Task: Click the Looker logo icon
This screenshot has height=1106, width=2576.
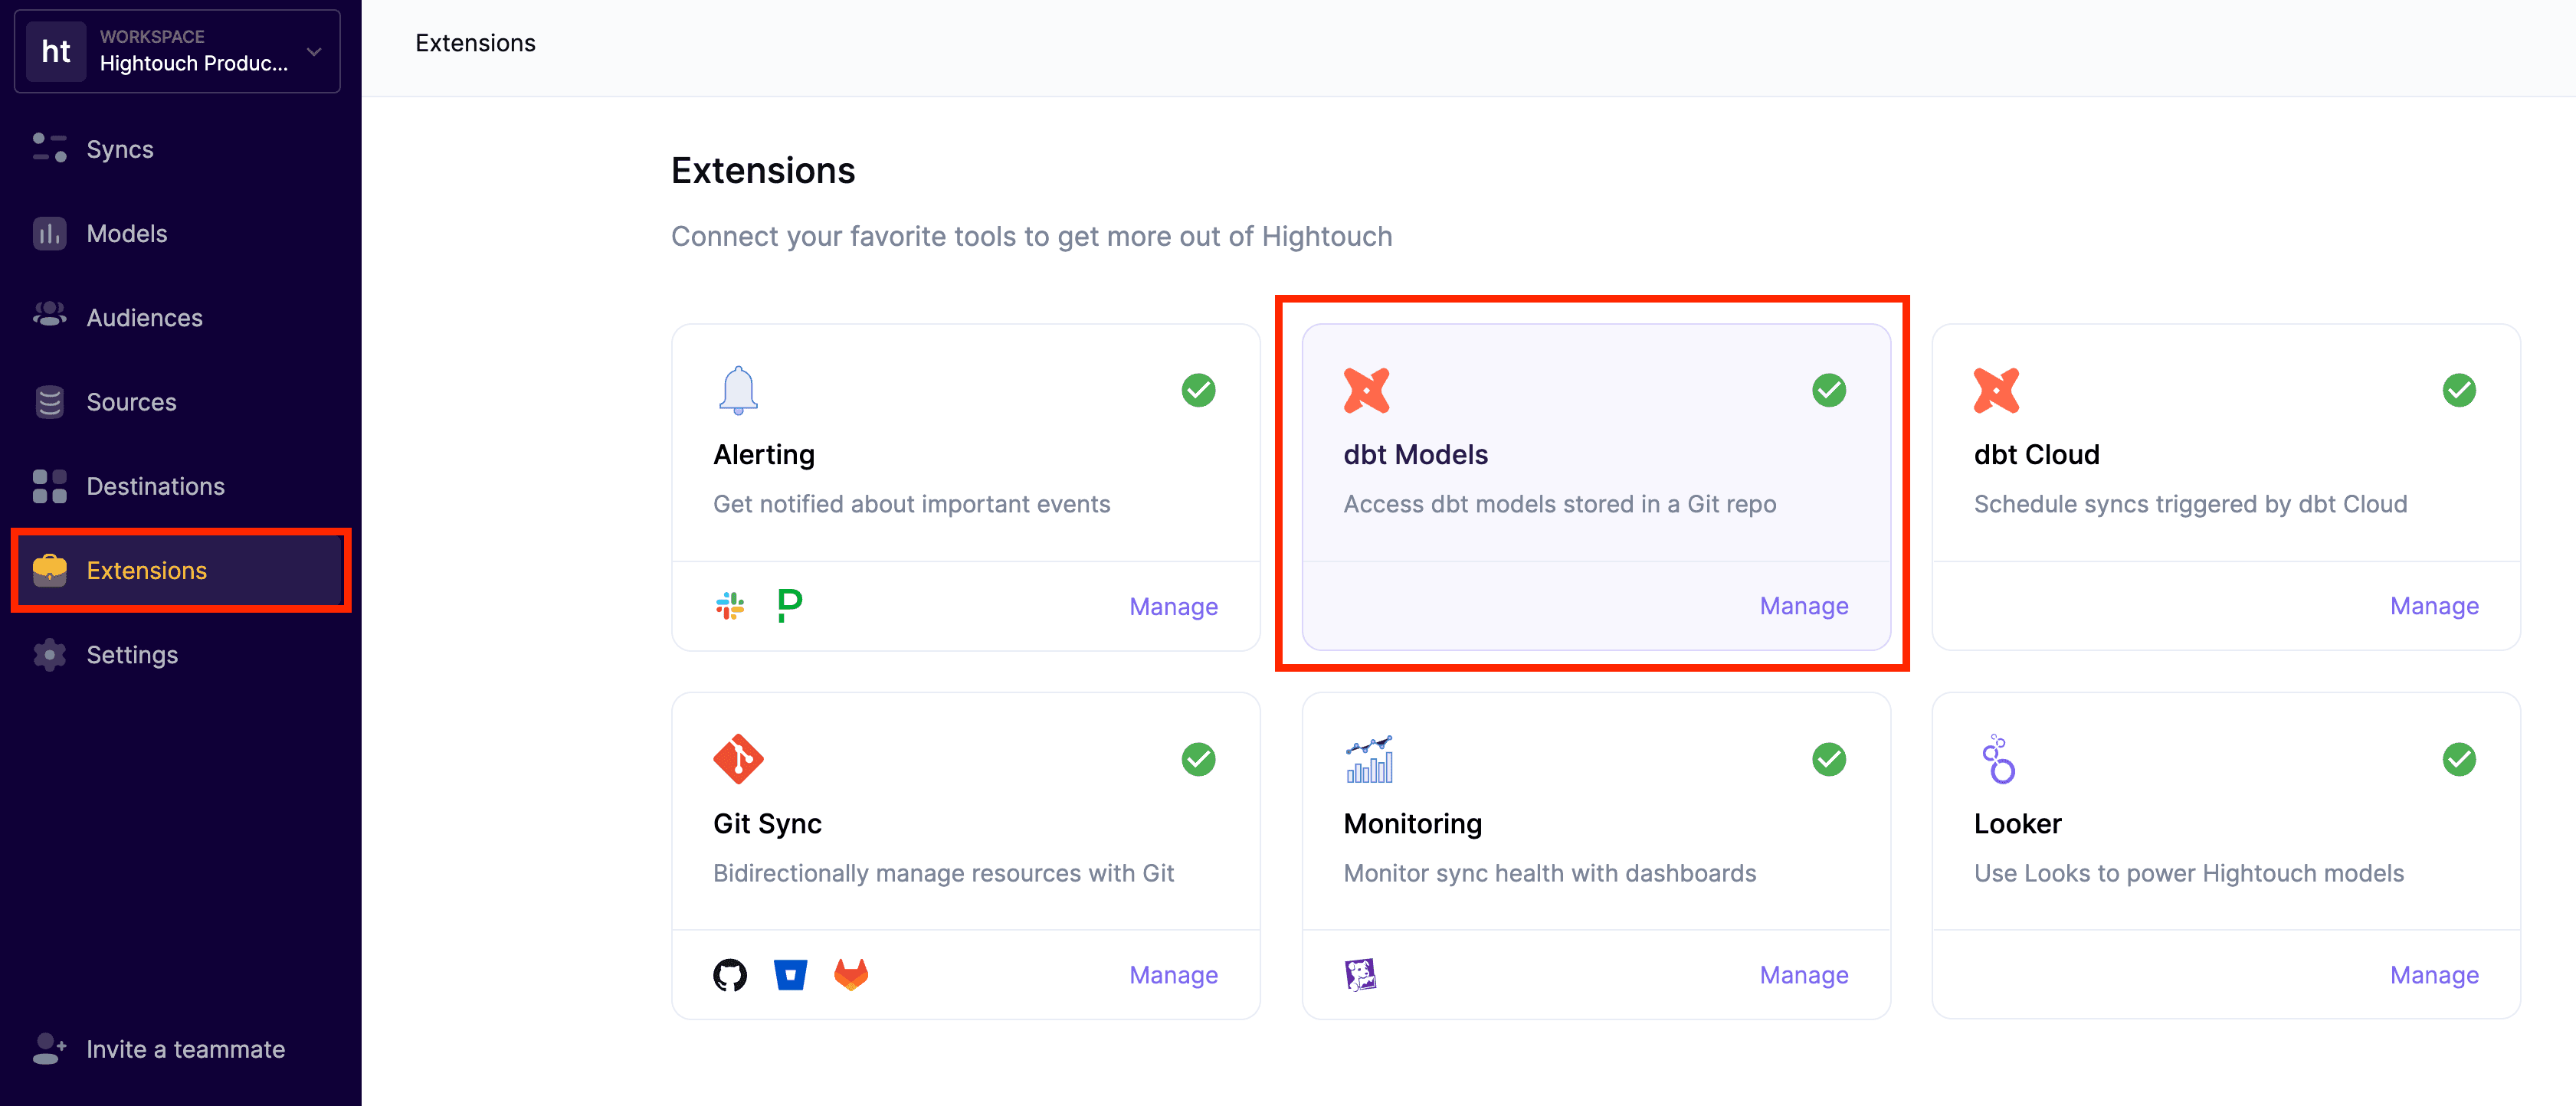Action: click(1998, 759)
